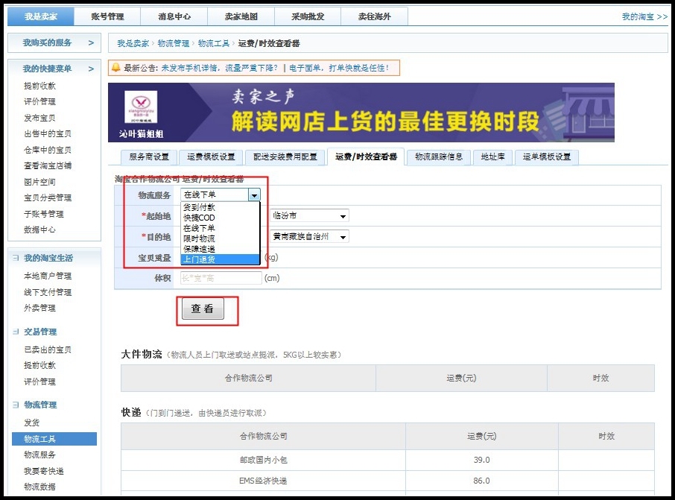This screenshot has width=675, height=500.
Task: Switch to 我是卖家 top tab
Action: pos(41,16)
